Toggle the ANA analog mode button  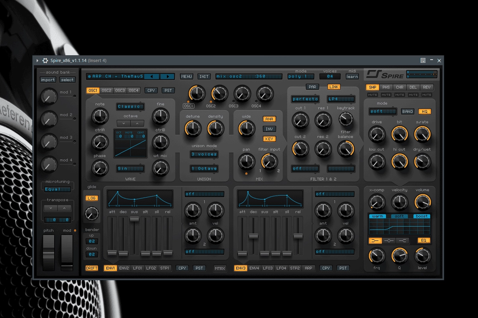[269, 119]
